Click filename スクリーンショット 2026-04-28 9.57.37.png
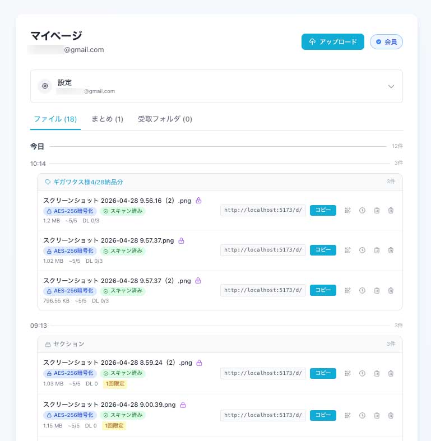This screenshot has height=441, width=431. 109,241
